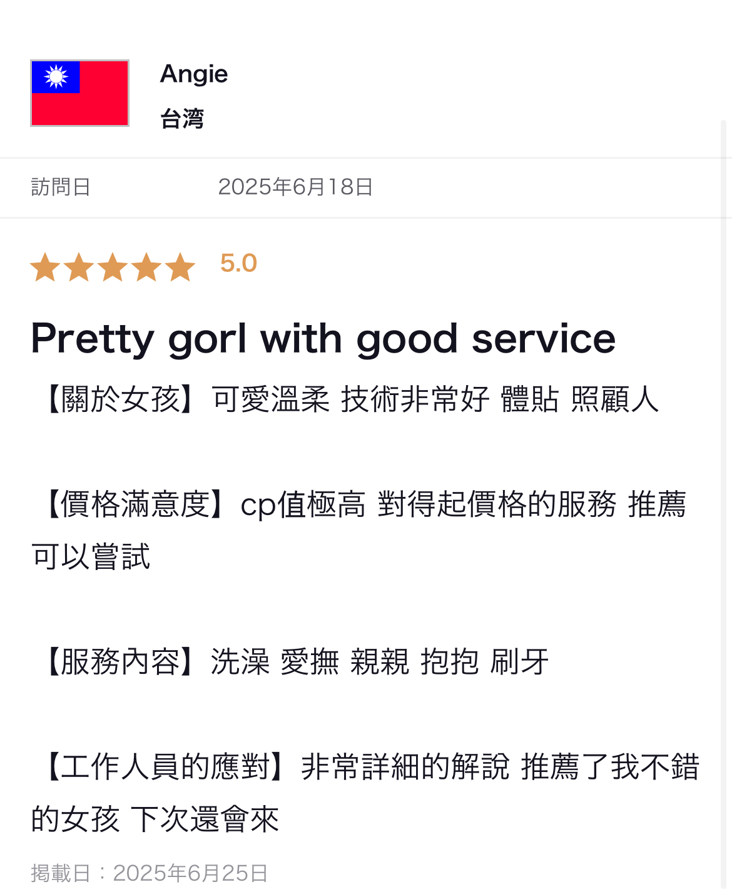Screen dimensions: 732x892
Task: Click the 訪問日 label
Action: (61, 187)
